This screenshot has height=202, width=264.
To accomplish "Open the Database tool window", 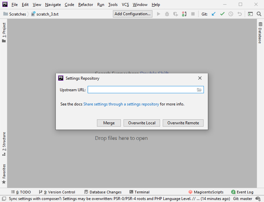I will click(260, 33).
